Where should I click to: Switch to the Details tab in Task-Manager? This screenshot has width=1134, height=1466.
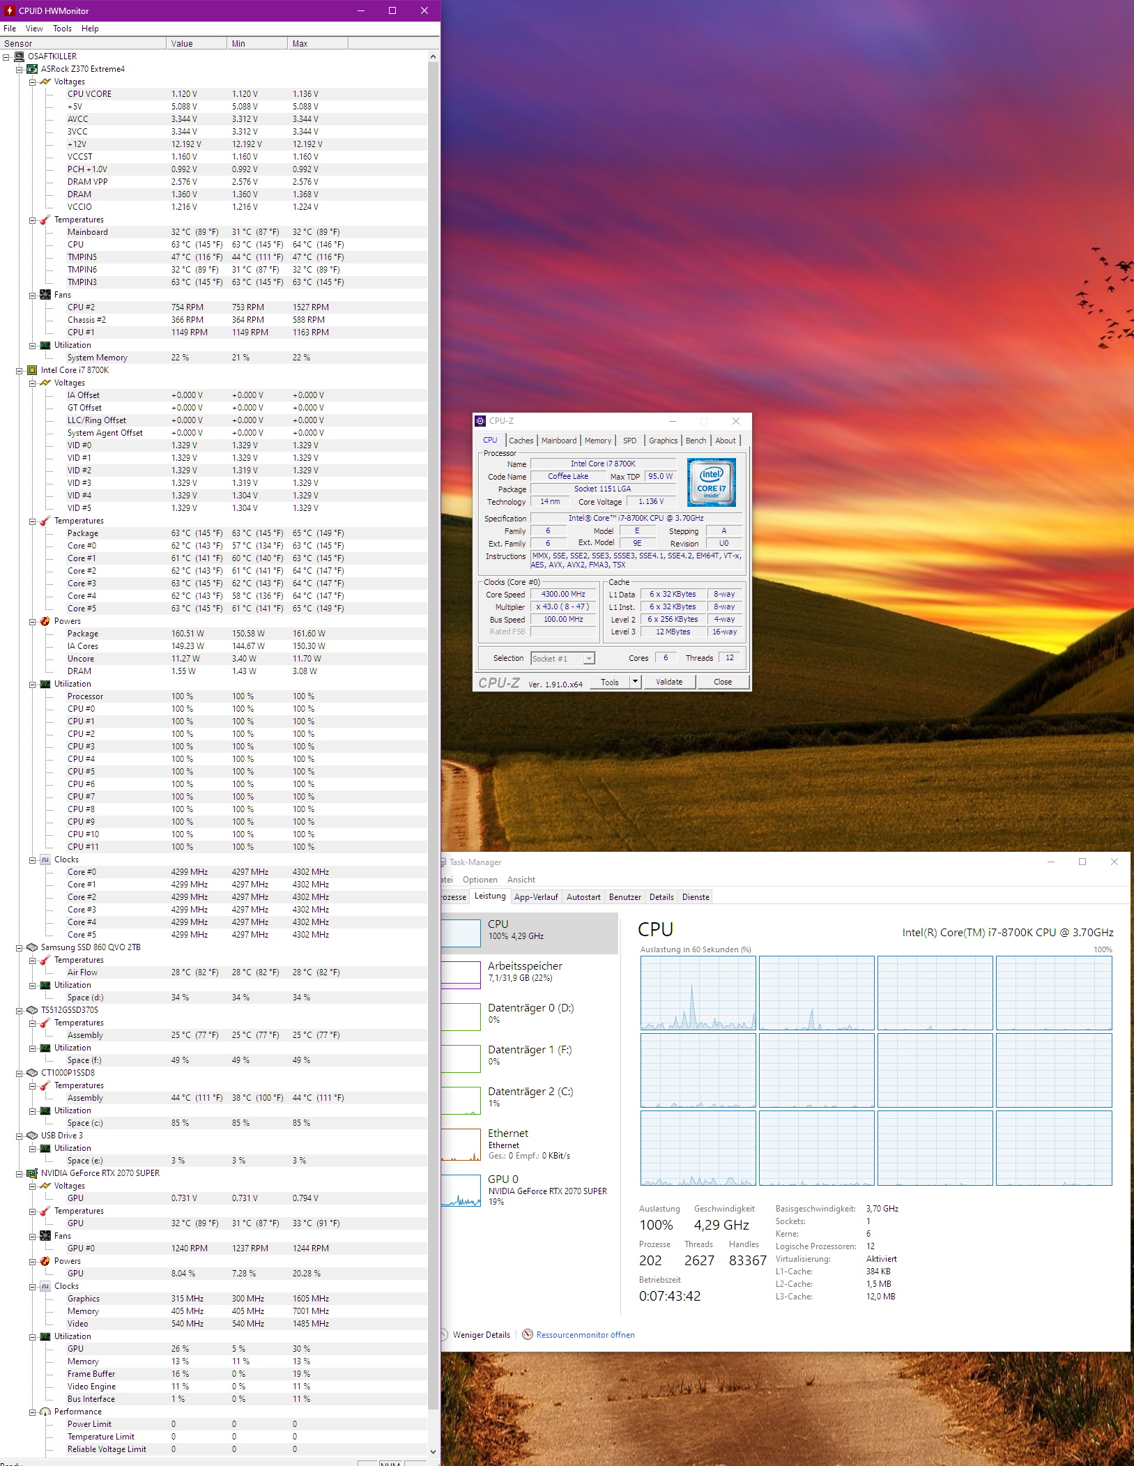coord(661,897)
